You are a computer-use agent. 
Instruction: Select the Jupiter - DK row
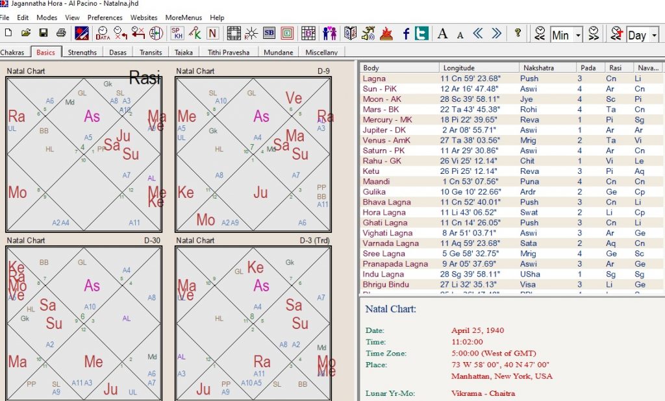511,130
